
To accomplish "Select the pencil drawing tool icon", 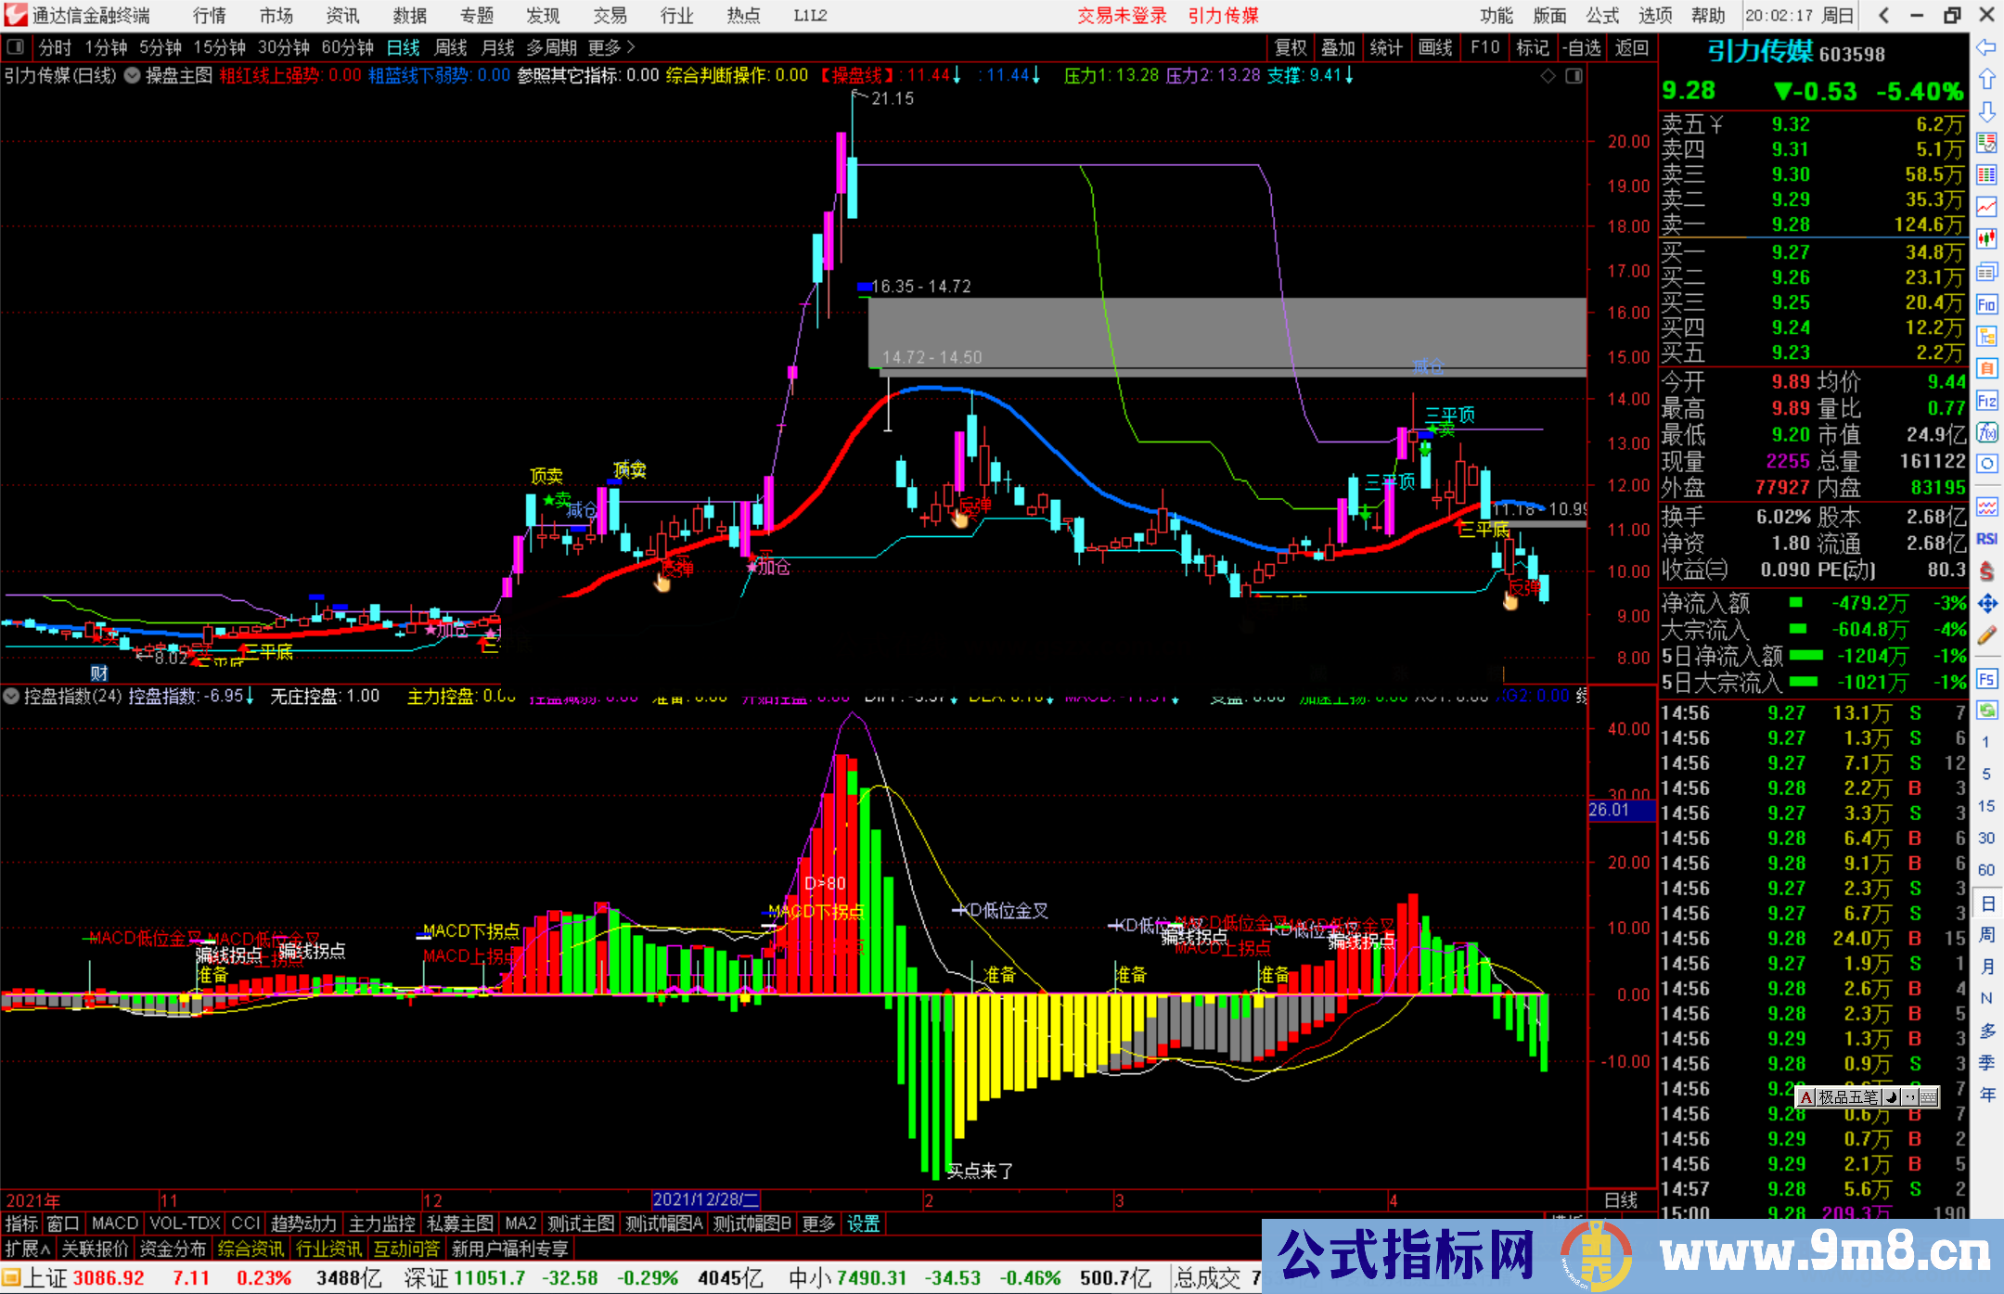I will (x=1986, y=635).
